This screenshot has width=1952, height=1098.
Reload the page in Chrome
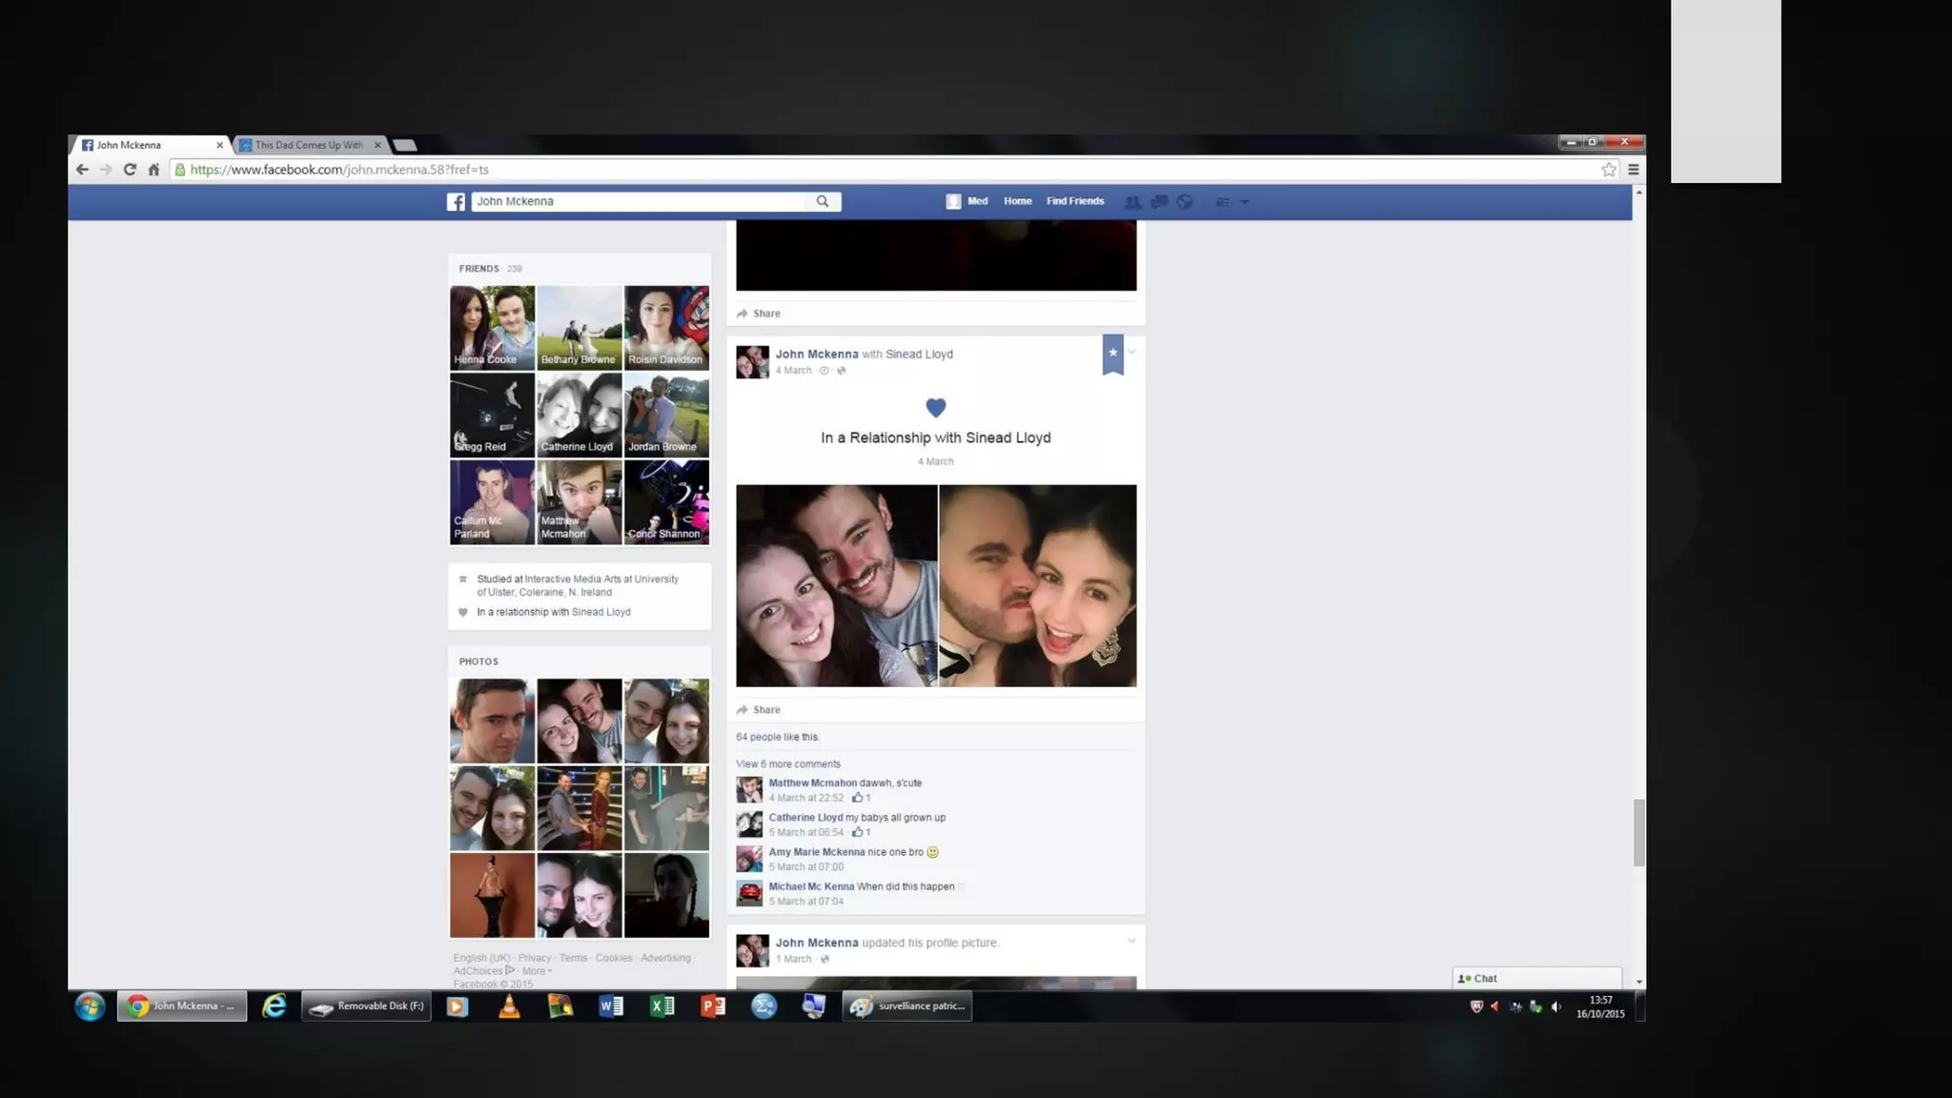click(x=130, y=170)
